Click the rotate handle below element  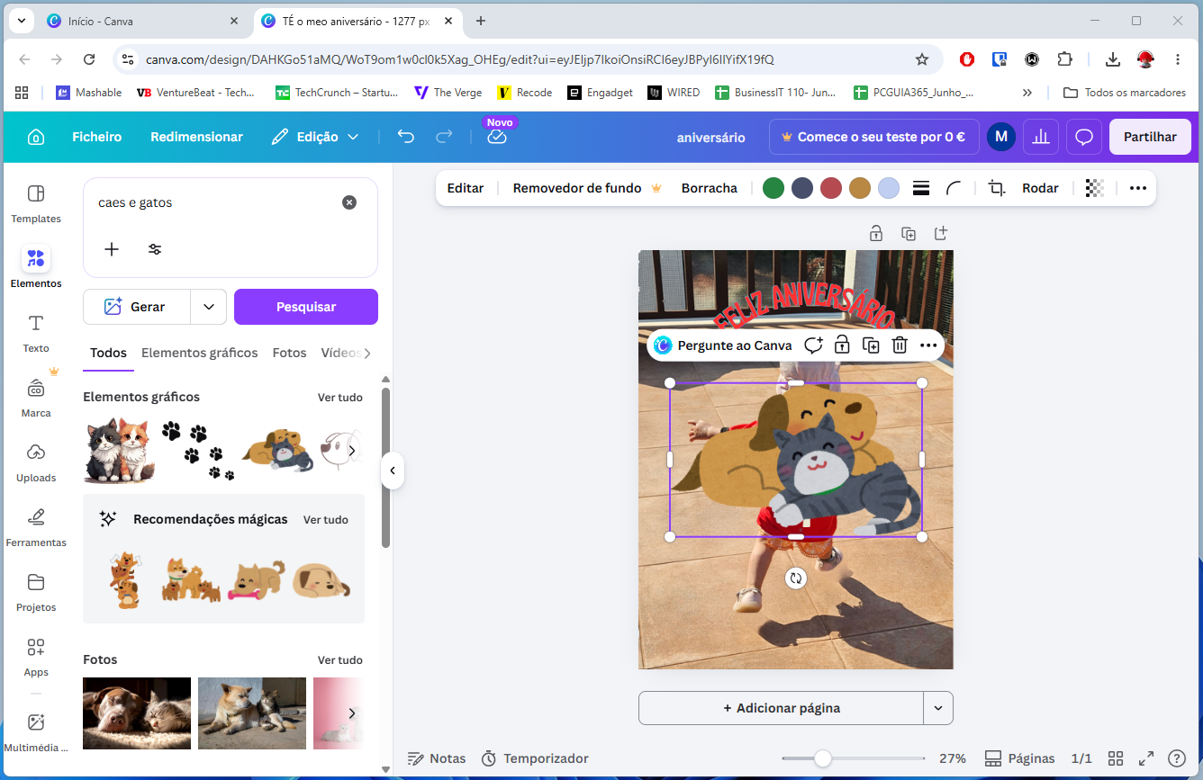click(795, 578)
